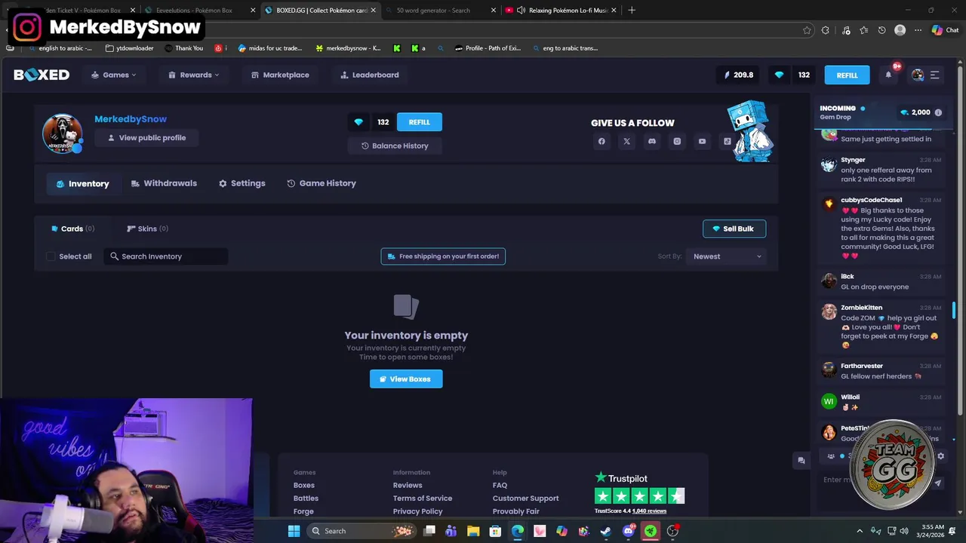Mute the Relaxing Pokémon Lo-fi tab audio
The image size is (966, 543).
tap(521, 11)
